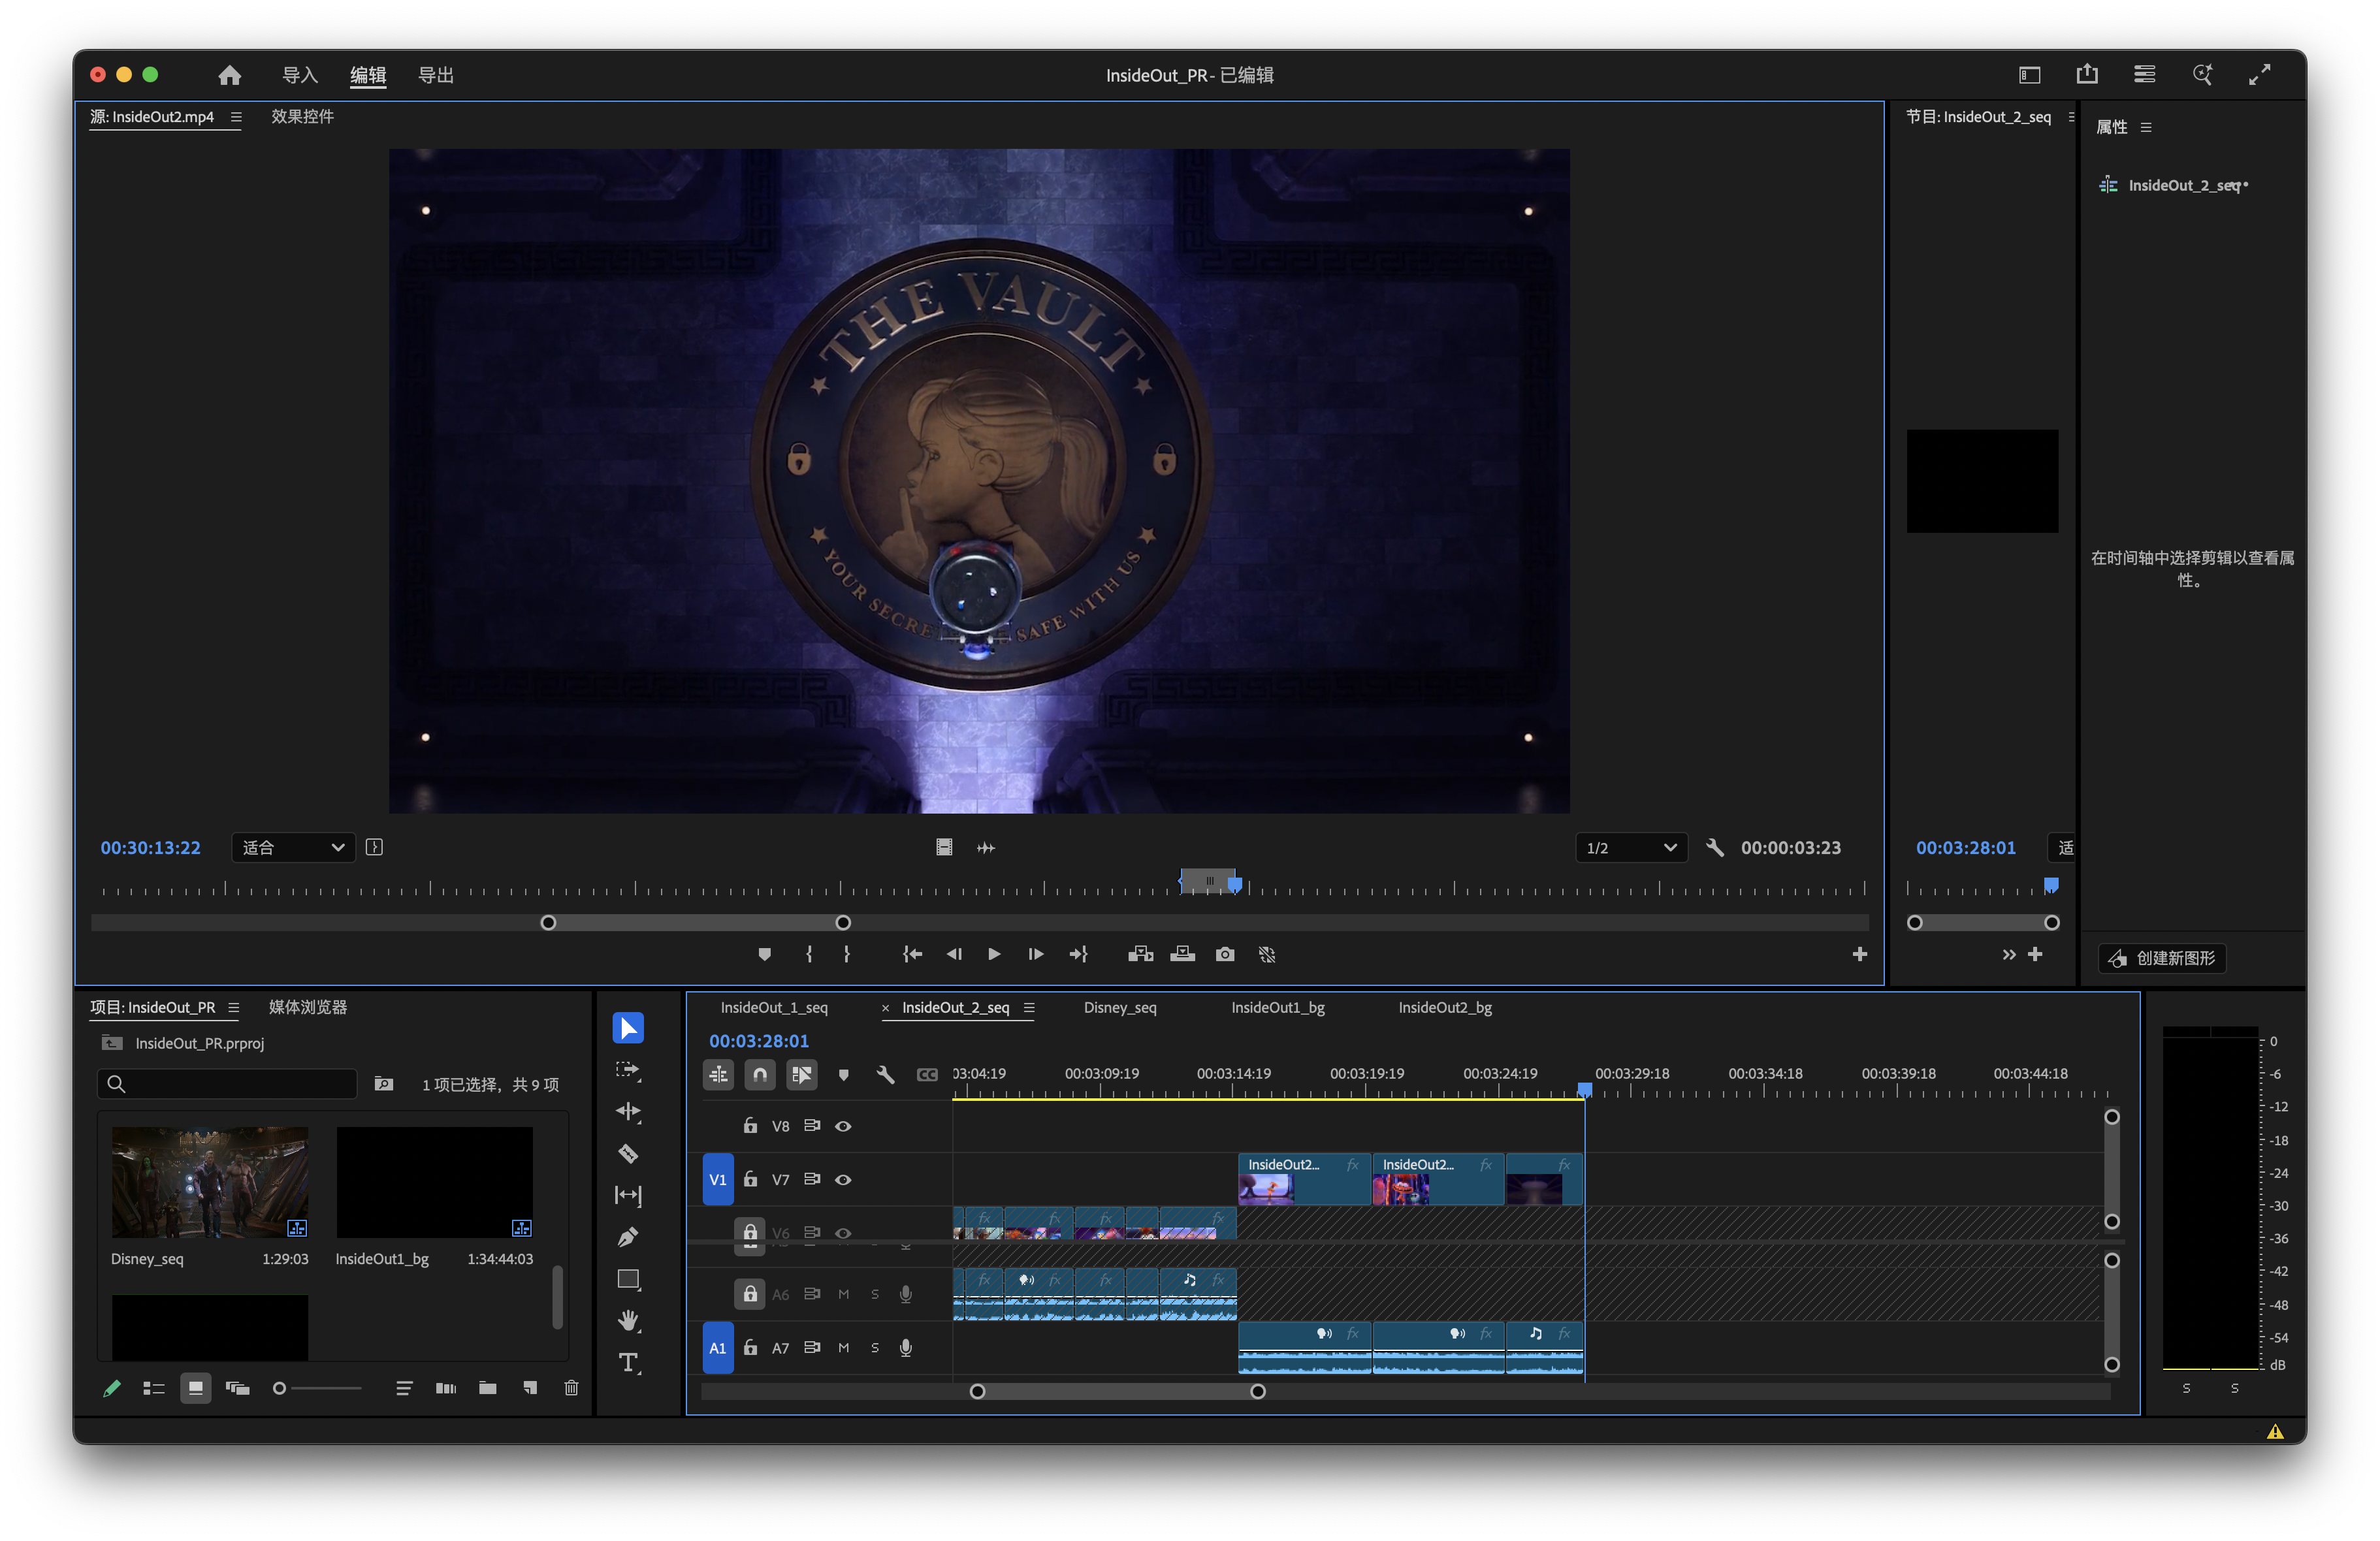This screenshot has height=1541, width=2380.
Task: Click the thumbnail size zoom slider
Action: (318, 1388)
